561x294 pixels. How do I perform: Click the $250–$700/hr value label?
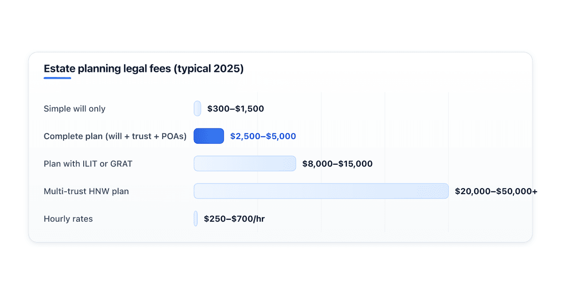[235, 219]
